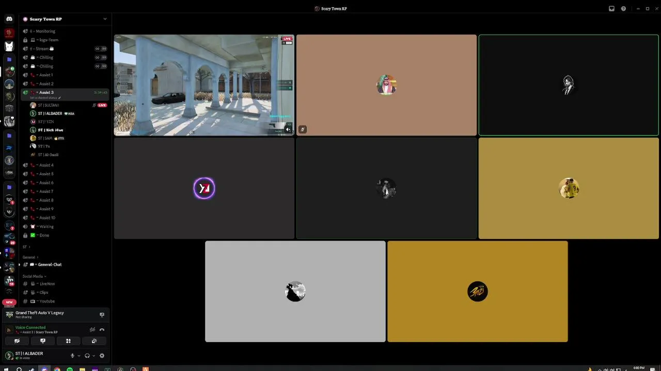Open the General-Chat text channel

(66, 264)
